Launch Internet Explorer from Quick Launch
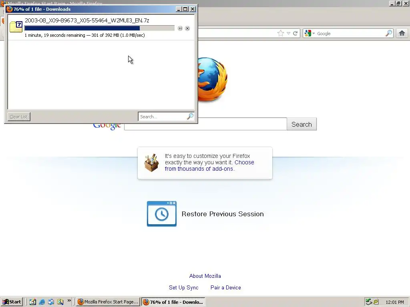The width and height of the screenshot is (410, 307). click(42, 302)
